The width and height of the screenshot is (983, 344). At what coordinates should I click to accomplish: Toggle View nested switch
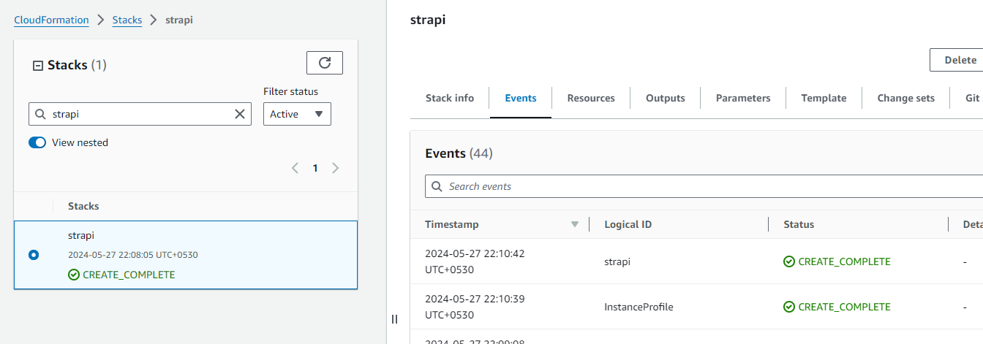coord(37,142)
